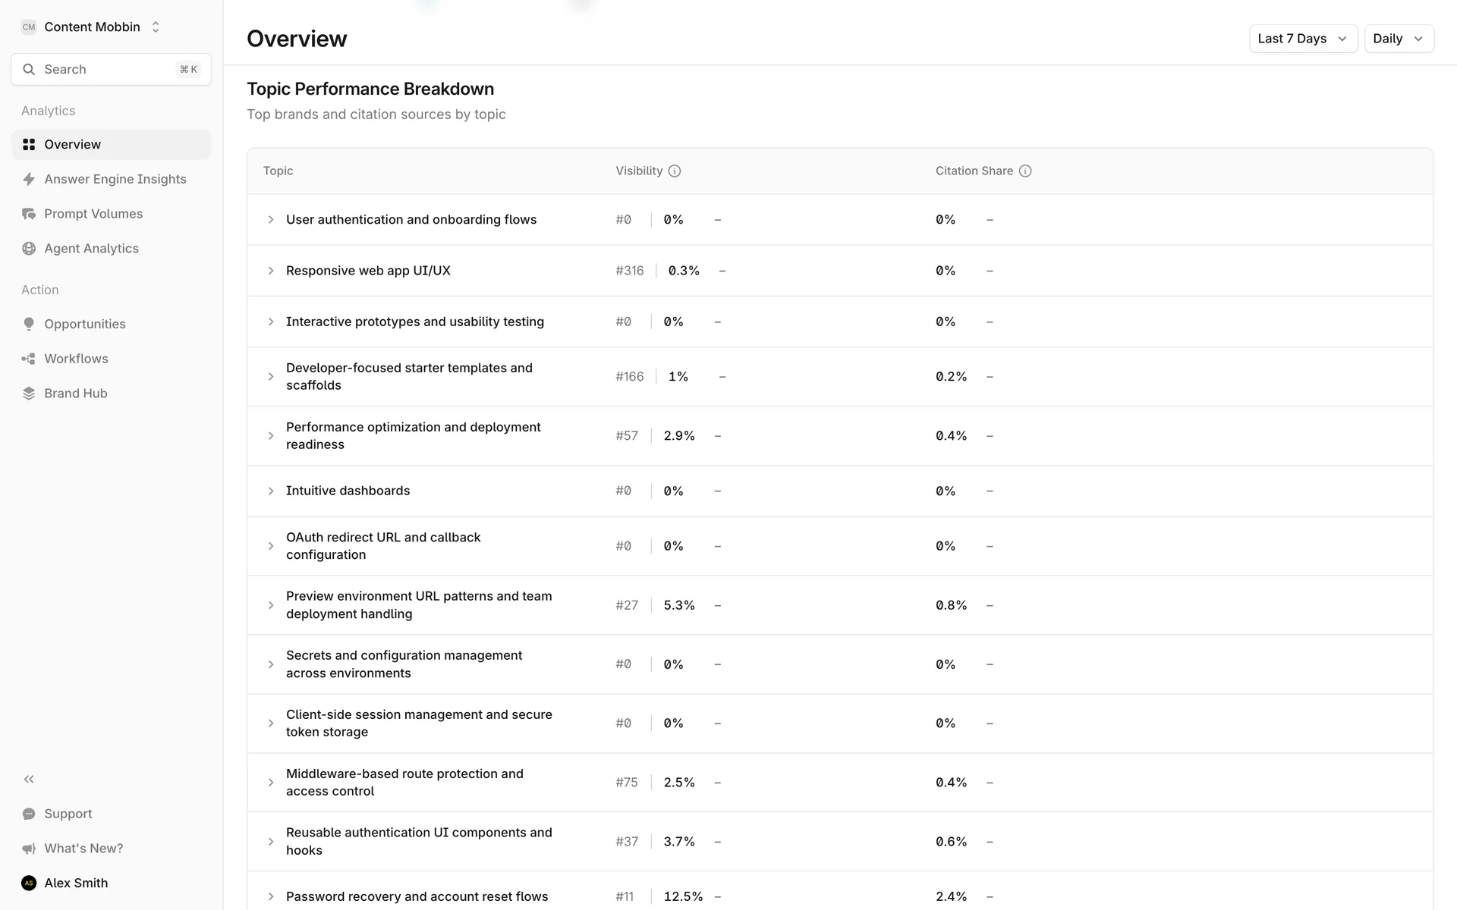Click the Opportunities lightbulb icon
Screen dimensions: 1457x910
pos(29,324)
